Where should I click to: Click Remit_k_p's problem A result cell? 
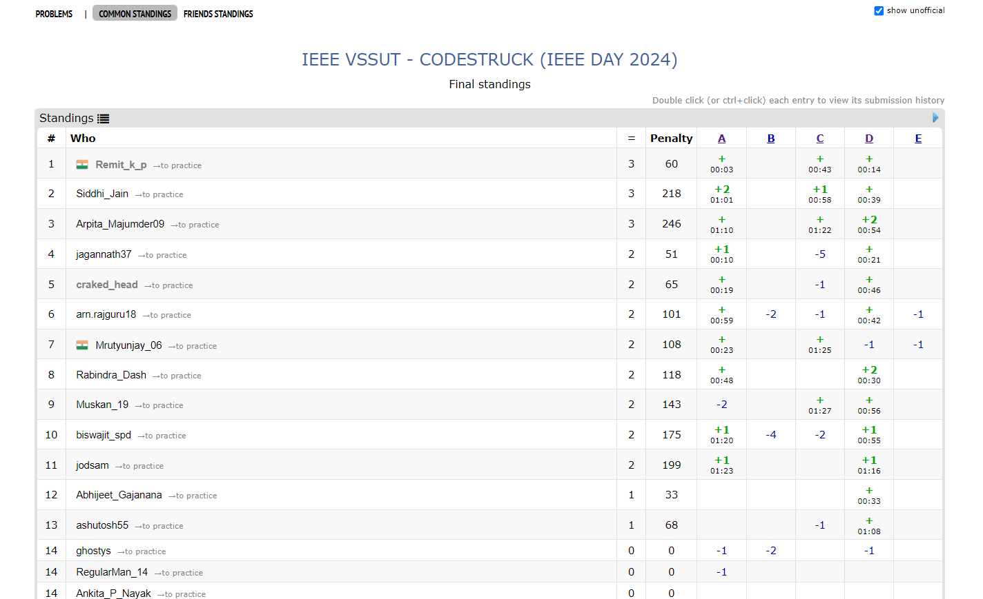click(721, 164)
